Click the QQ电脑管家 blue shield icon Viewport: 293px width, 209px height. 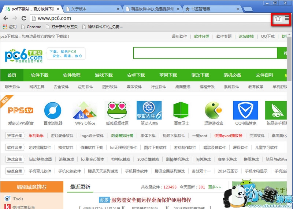[245, 110]
